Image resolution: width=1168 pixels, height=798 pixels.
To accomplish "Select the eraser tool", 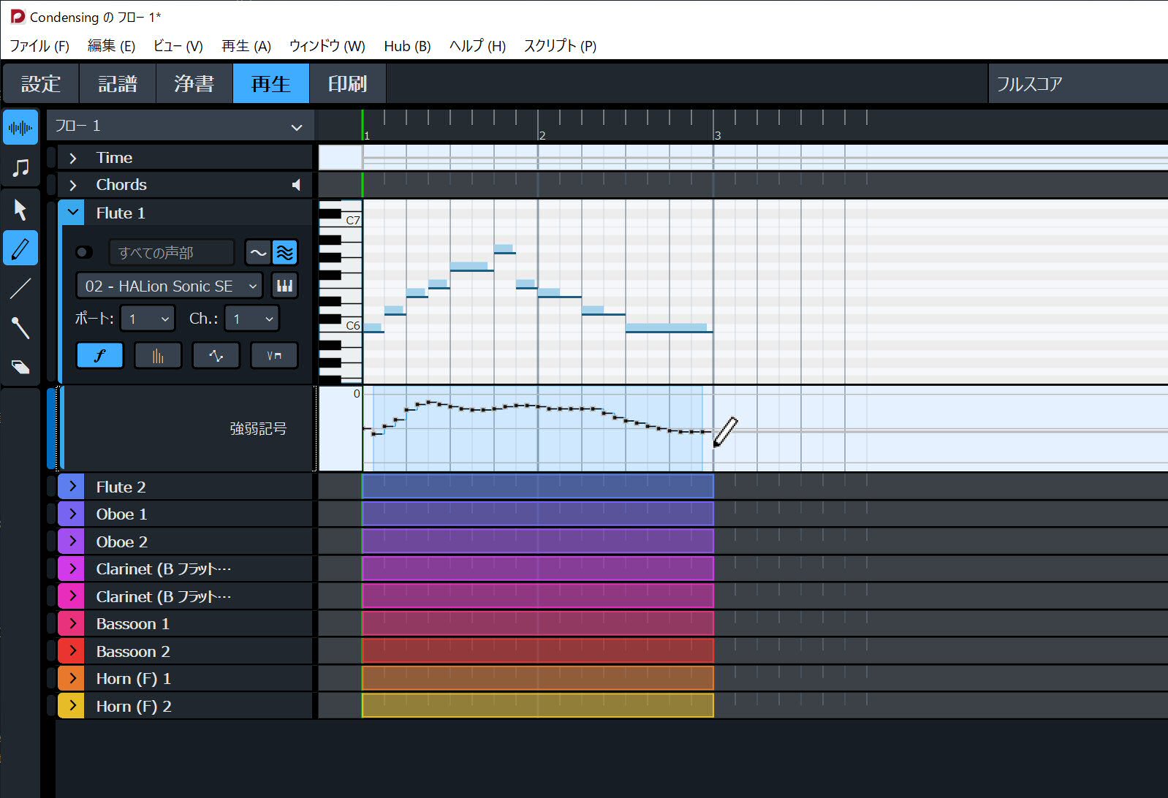I will (20, 367).
